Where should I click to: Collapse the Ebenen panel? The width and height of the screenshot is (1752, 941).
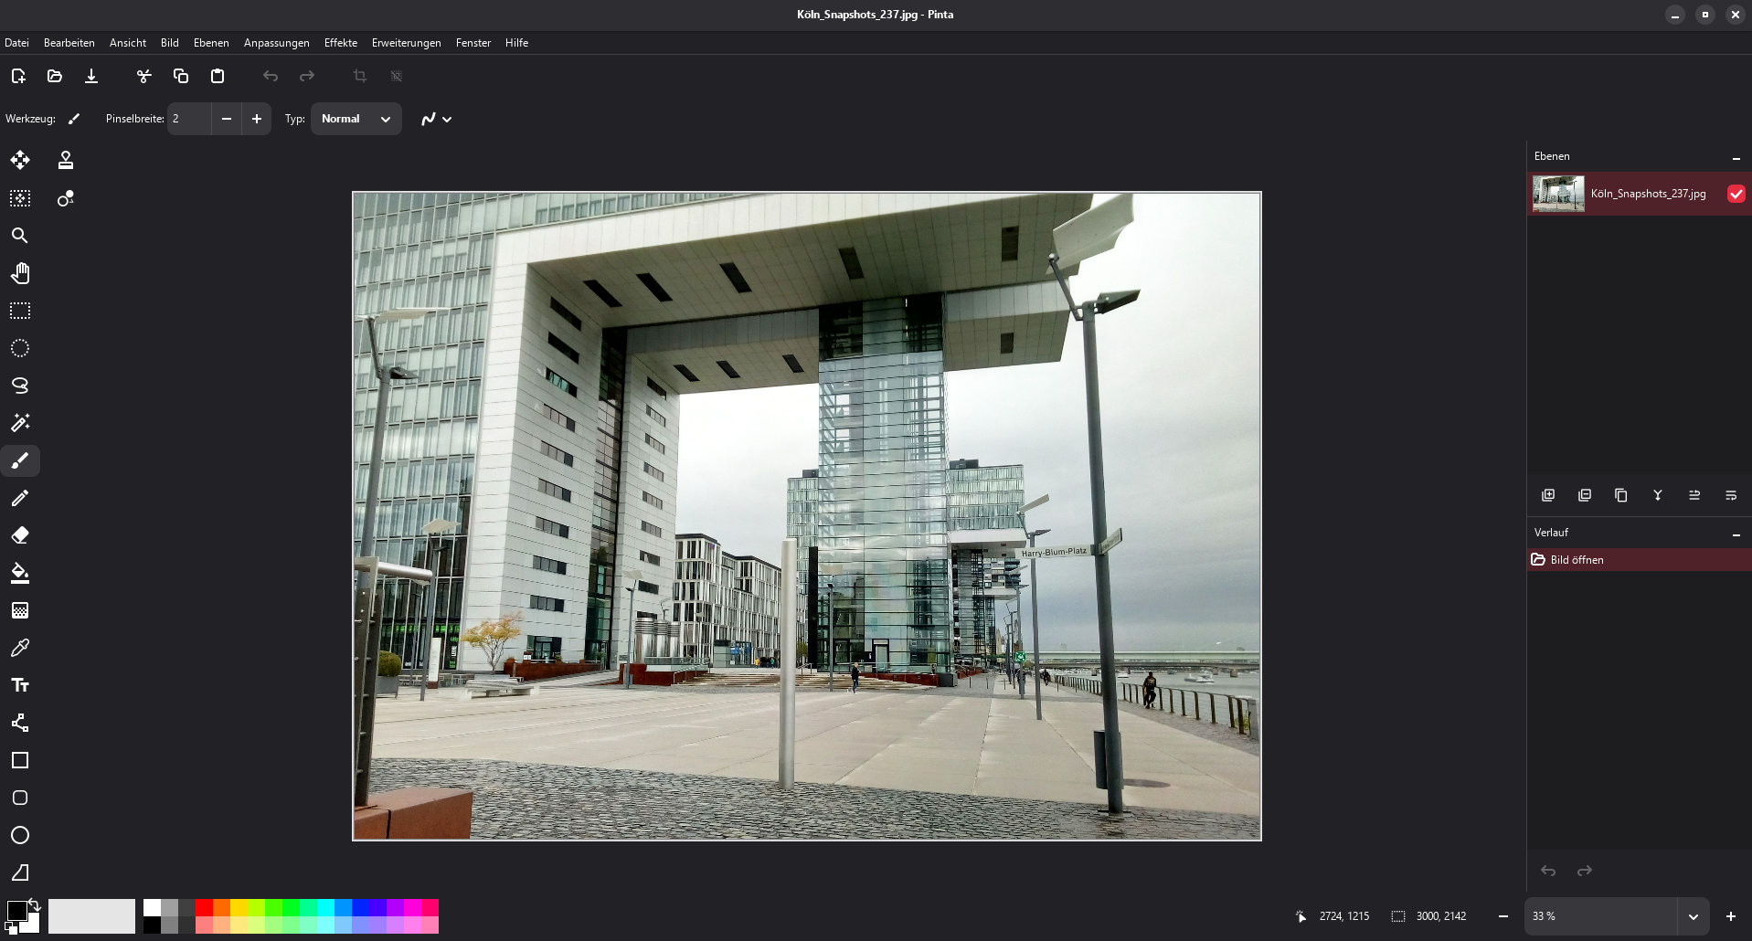click(1736, 157)
